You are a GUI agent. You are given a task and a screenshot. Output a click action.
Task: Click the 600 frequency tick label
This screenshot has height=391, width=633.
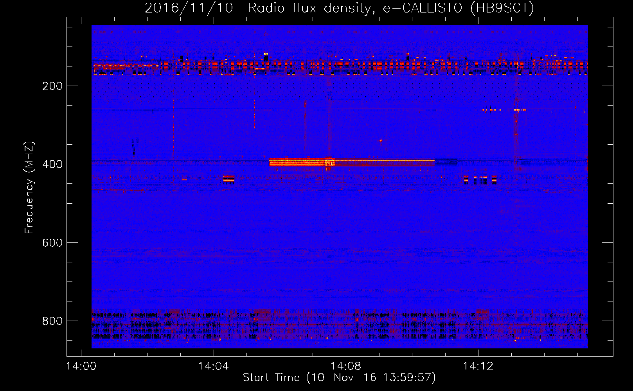pos(52,243)
